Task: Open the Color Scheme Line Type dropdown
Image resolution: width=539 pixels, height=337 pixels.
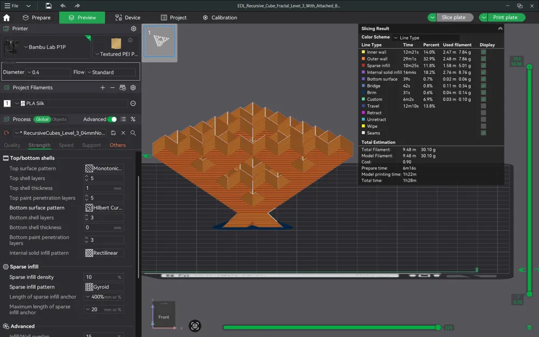Action: coord(426,38)
